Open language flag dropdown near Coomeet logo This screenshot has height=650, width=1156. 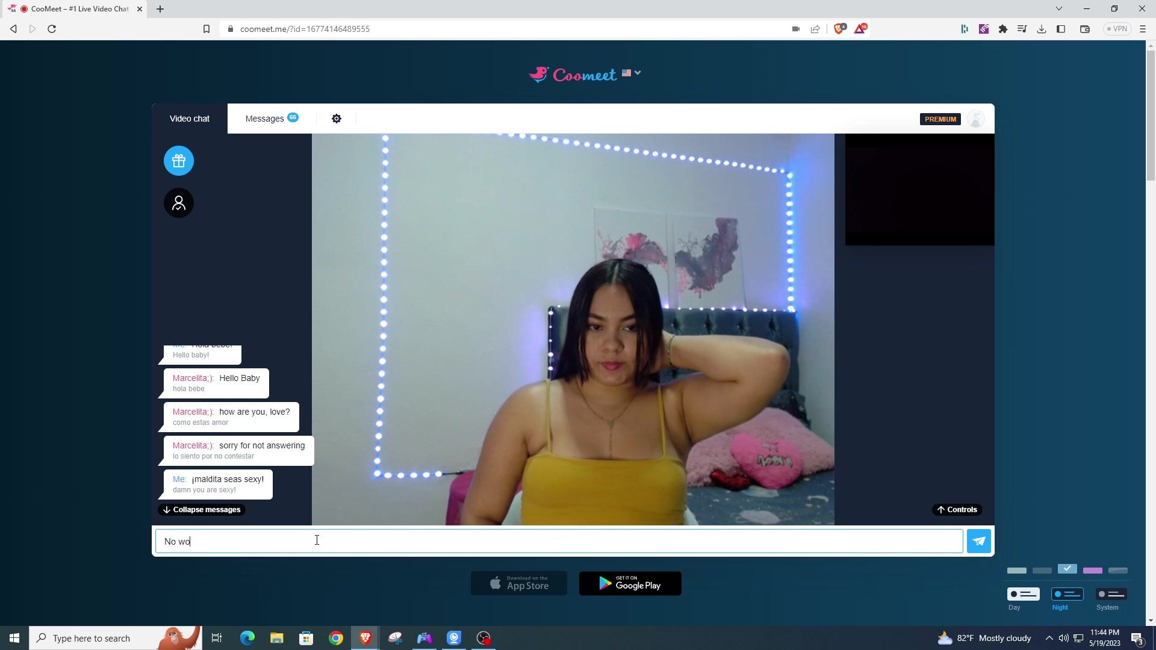click(631, 73)
